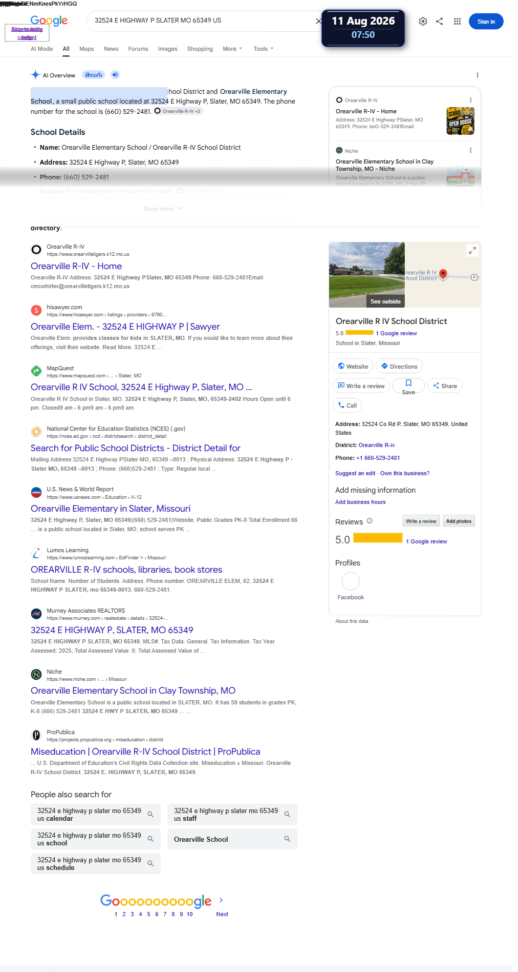Open the Google apps grid icon
The image size is (518, 972).
pos(457,22)
